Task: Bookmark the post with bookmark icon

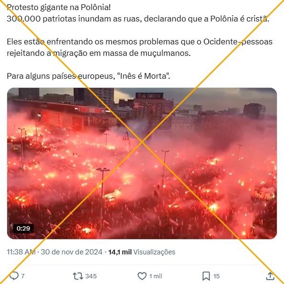Action: 206,276
